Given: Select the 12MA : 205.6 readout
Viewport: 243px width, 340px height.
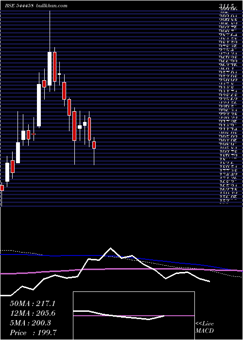Looking at the screenshot, I should tap(33, 313).
